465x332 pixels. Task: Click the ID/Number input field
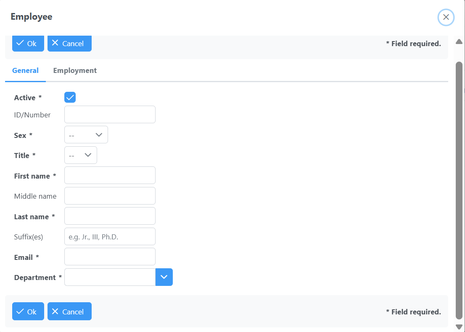coord(110,114)
